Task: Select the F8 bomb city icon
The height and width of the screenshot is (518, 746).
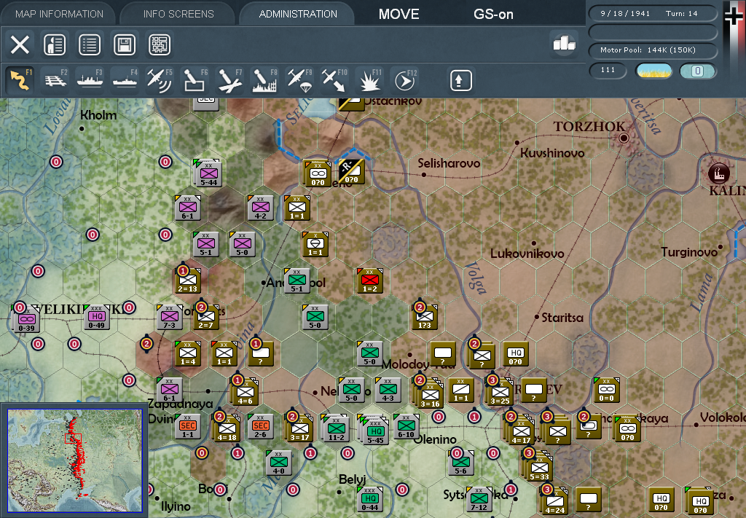Action: [x=264, y=80]
